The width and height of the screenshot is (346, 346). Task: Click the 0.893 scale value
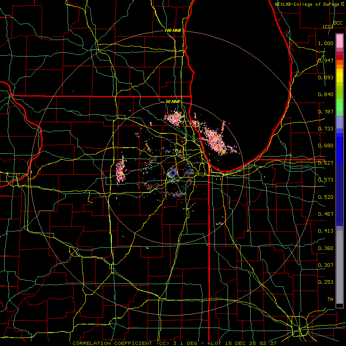[326, 77]
